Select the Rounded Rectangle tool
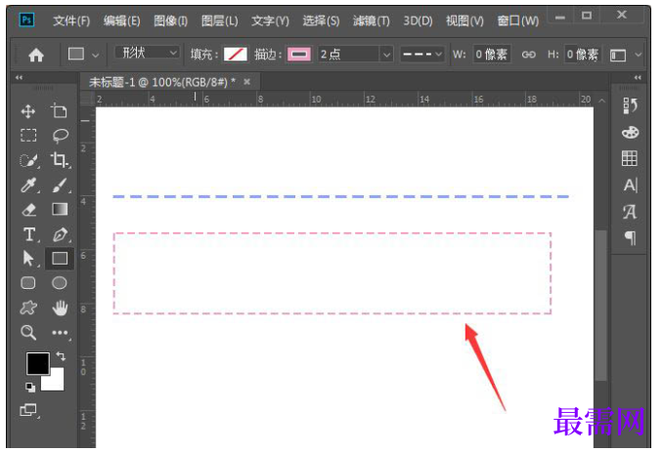This screenshot has width=663, height=452. (x=28, y=283)
